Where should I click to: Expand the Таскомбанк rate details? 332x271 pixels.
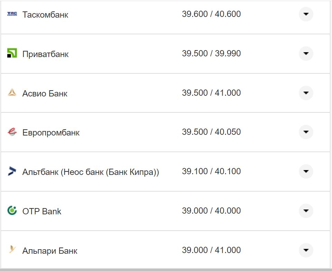click(306, 14)
